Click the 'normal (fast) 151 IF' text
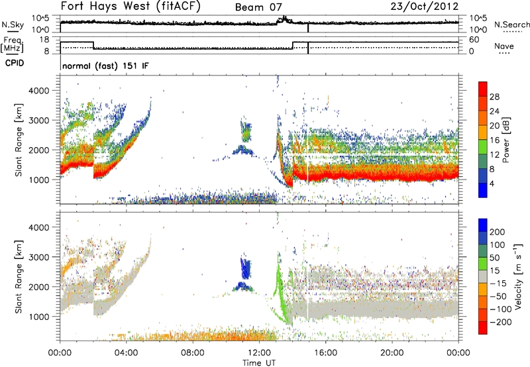The image size is (530, 367). [106, 66]
